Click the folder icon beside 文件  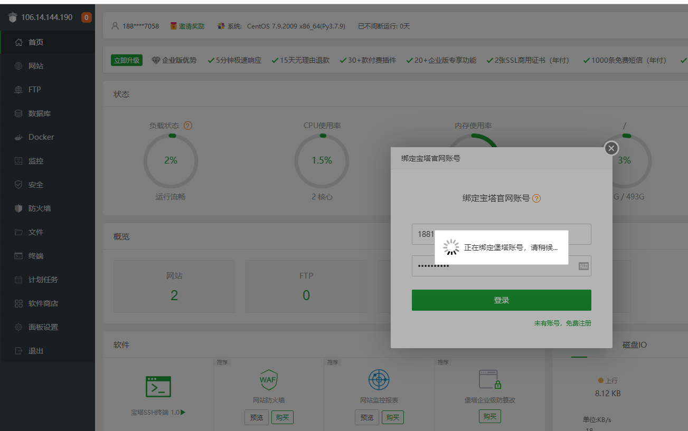[18, 232]
